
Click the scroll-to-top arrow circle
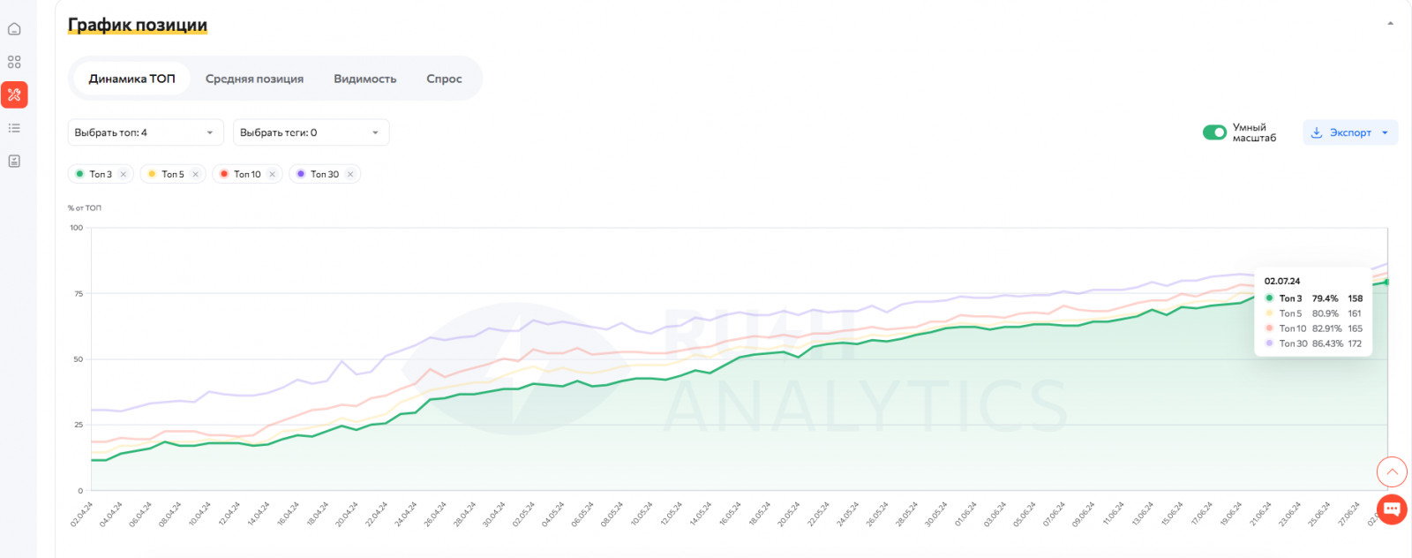(x=1392, y=472)
